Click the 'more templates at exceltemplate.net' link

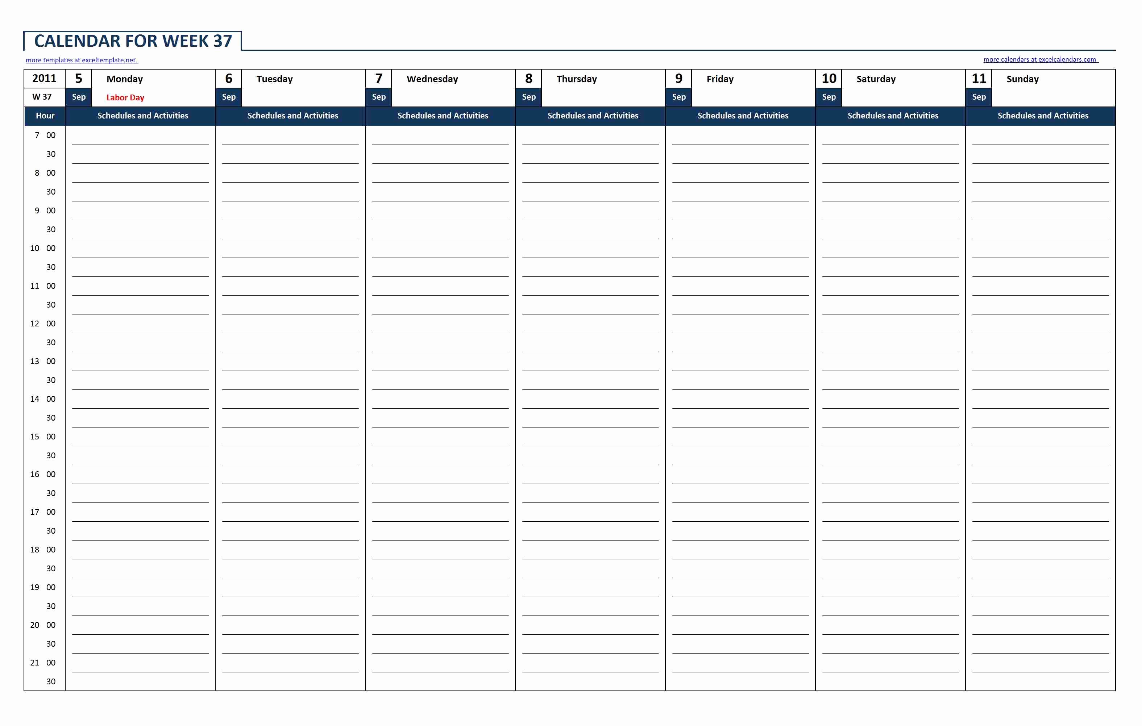pos(83,59)
